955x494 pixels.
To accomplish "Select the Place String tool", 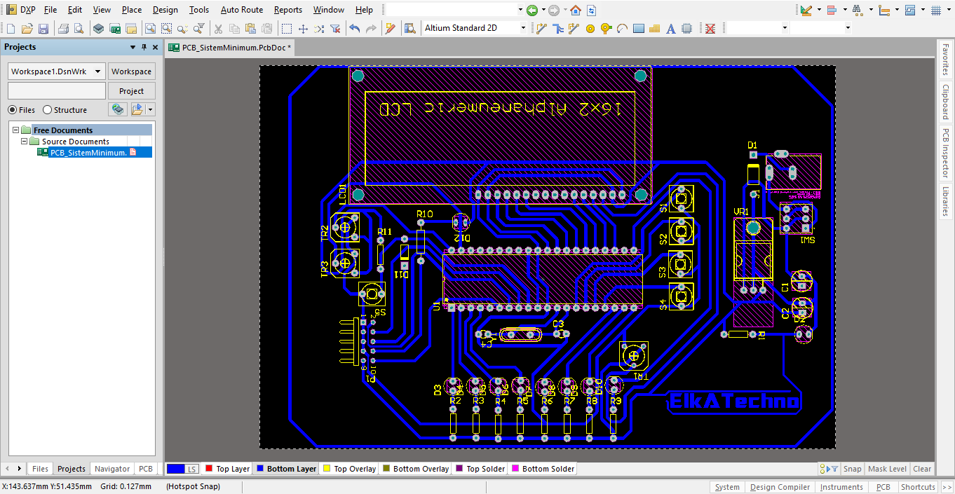I will click(672, 29).
